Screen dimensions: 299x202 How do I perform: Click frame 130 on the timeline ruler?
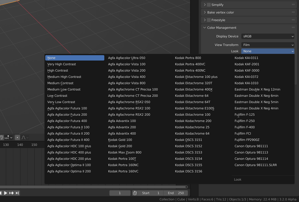click(x=6, y=145)
